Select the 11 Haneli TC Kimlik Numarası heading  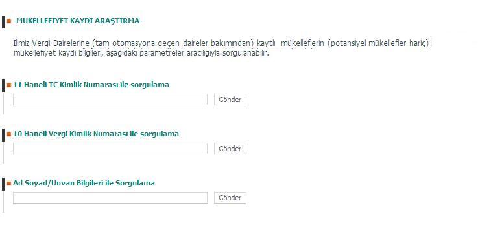pos(91,85)
